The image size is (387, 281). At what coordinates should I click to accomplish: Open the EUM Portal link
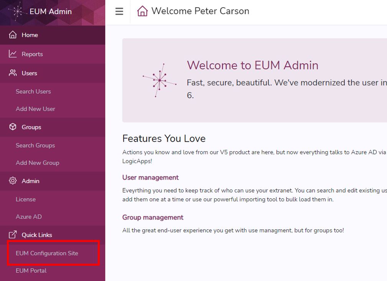31,271
